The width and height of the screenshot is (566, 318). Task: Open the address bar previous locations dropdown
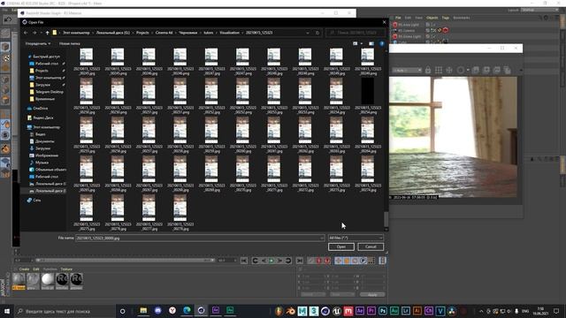pyautogui.click(x=308, y=33)
